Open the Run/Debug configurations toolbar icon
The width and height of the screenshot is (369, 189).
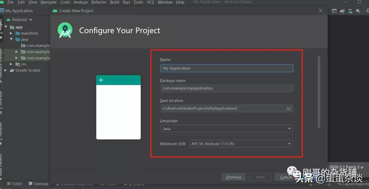pyautogui.click(x=334, y=11)
